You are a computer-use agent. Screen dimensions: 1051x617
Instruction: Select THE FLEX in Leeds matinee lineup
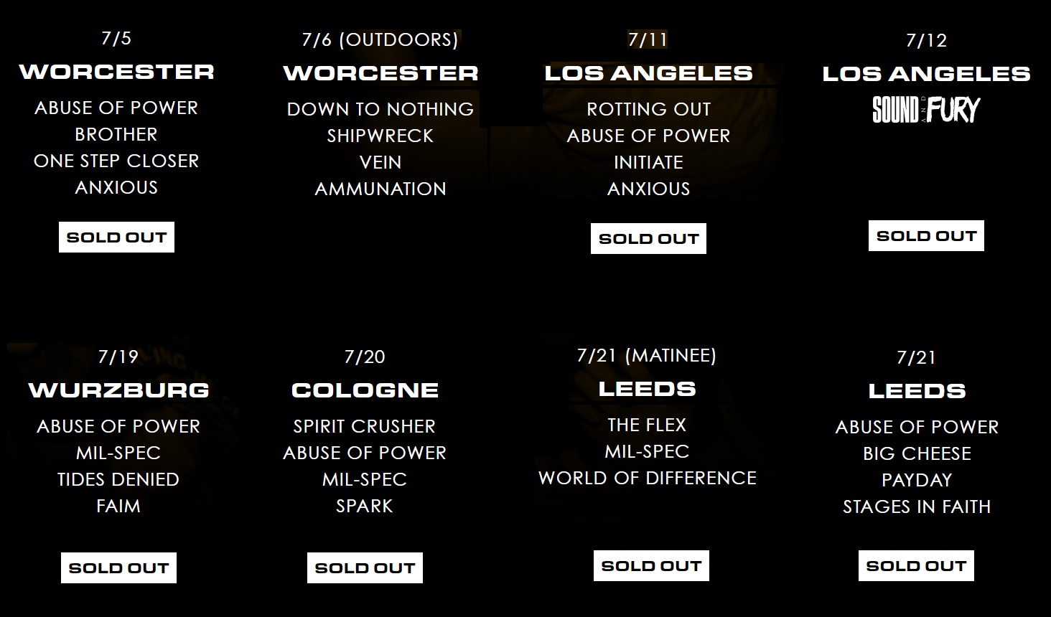click(x=647, y=425)
